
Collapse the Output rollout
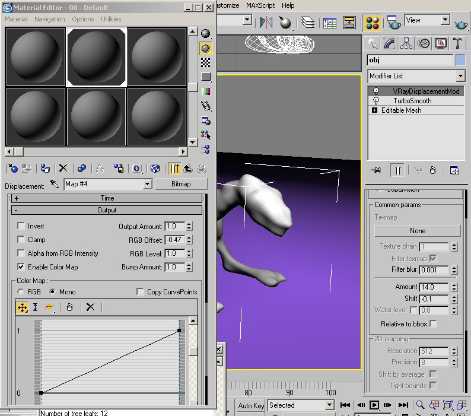[107, 210]
